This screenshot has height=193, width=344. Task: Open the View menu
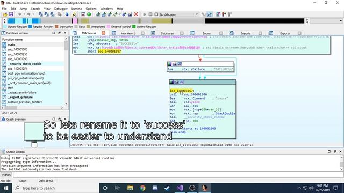pyautogui.click(x=47, y=9)
